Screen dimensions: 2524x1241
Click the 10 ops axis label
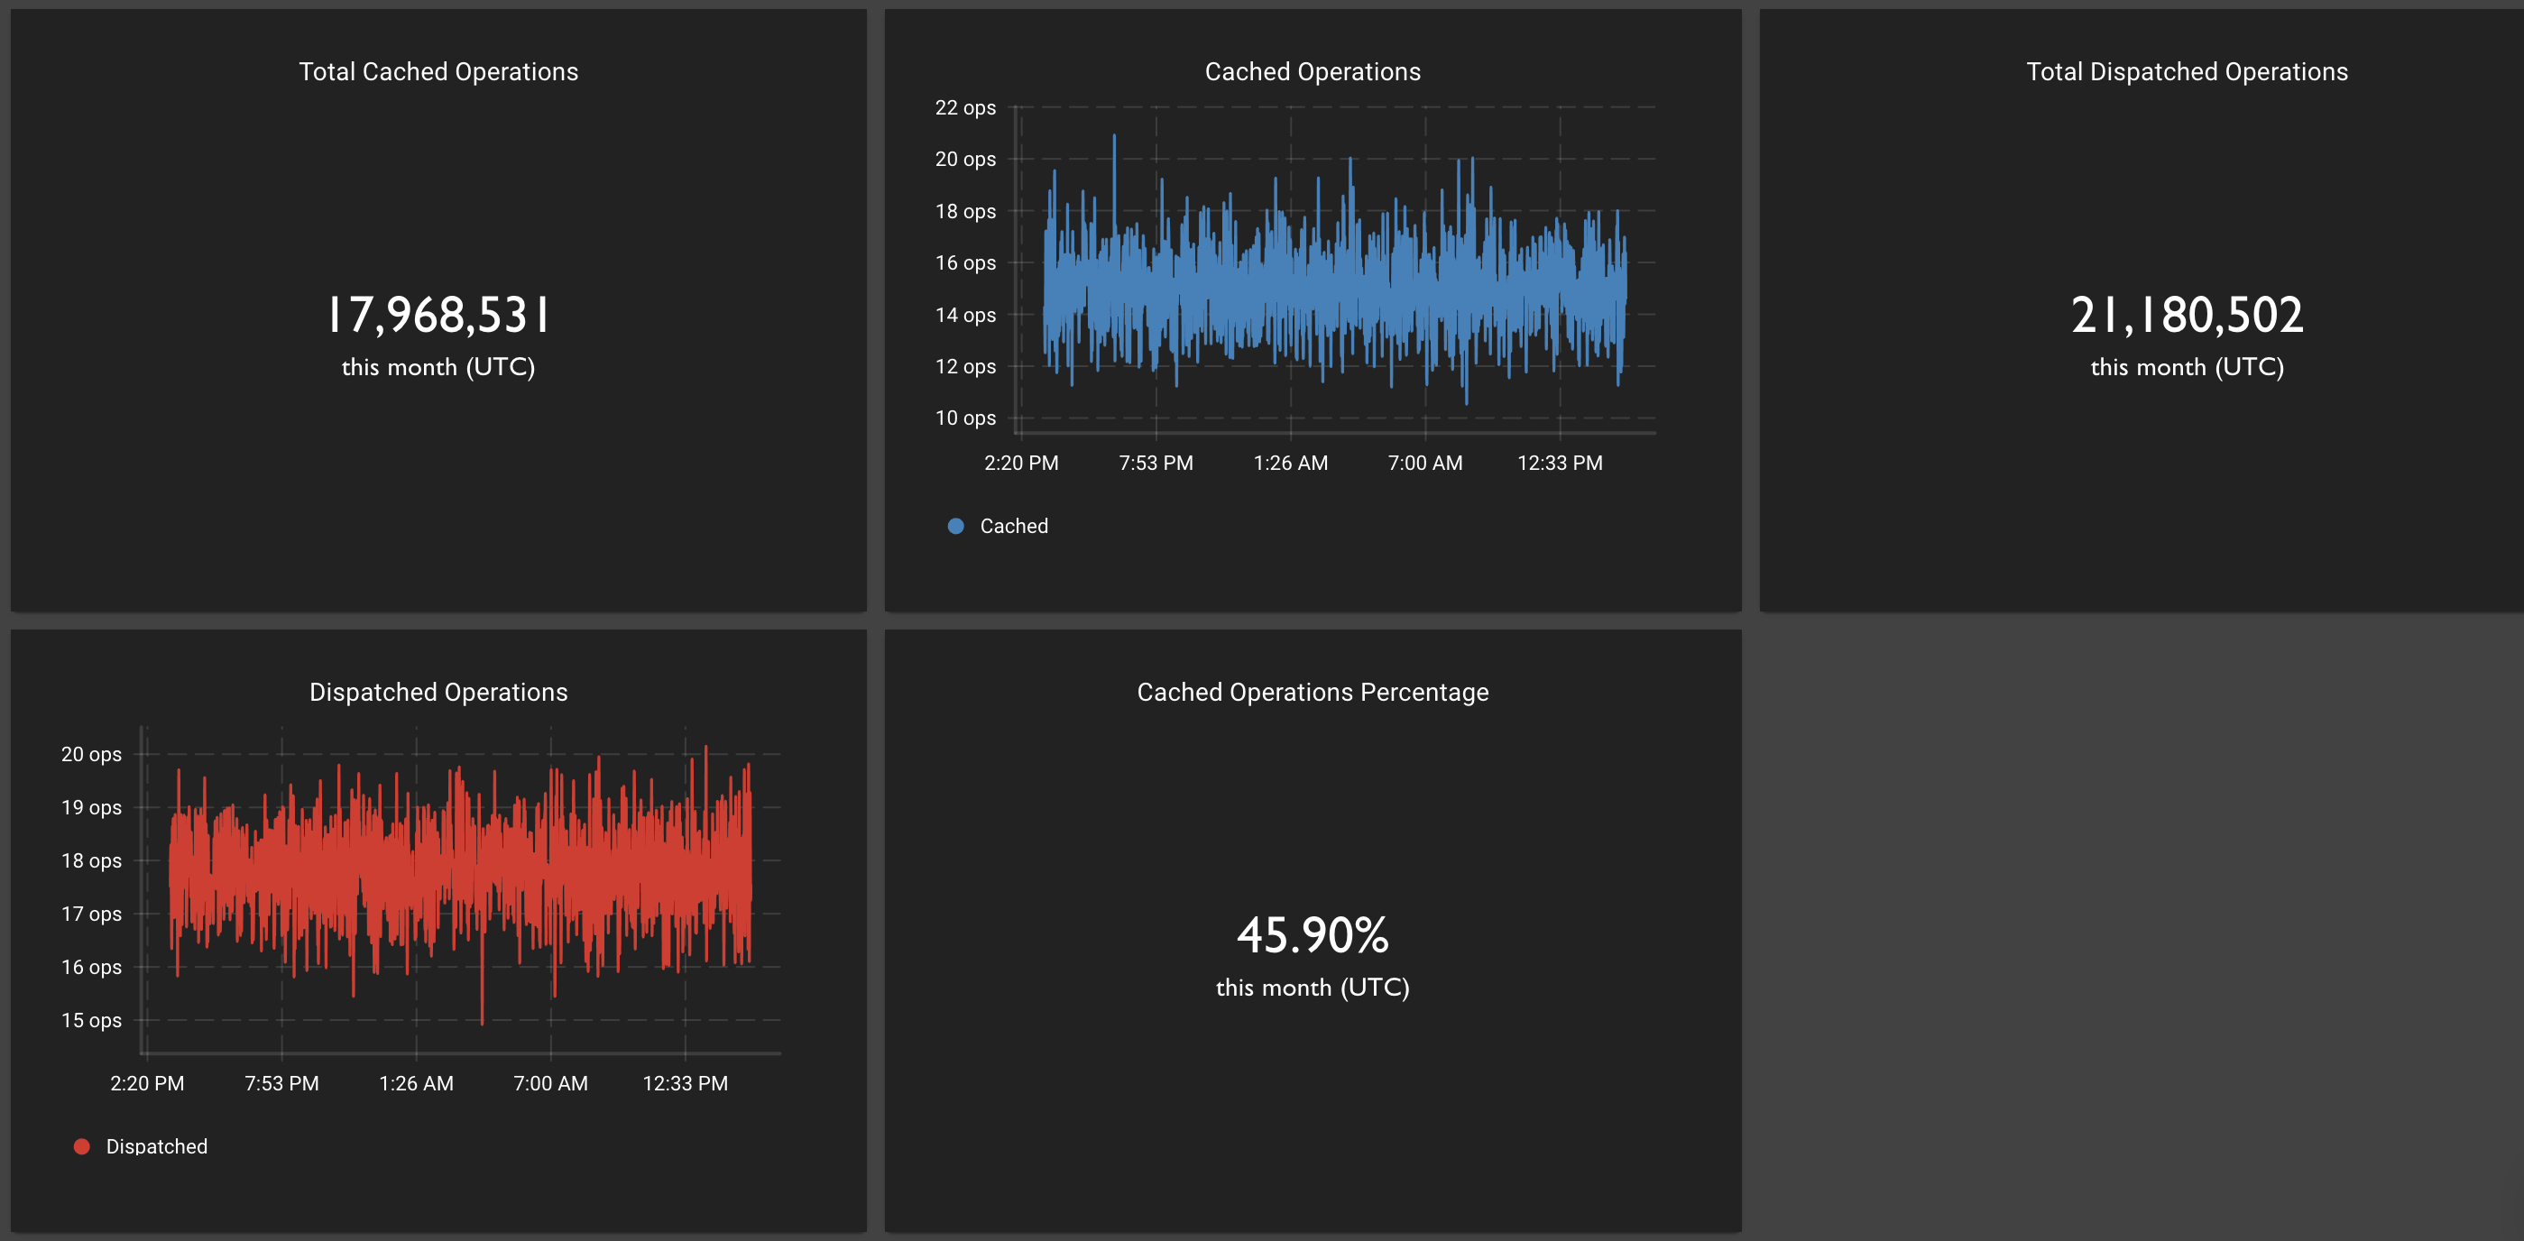(x=965, y=418)
